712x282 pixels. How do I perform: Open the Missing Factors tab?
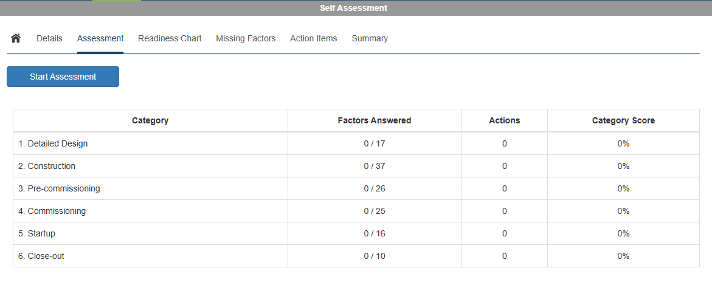point(246,38)
